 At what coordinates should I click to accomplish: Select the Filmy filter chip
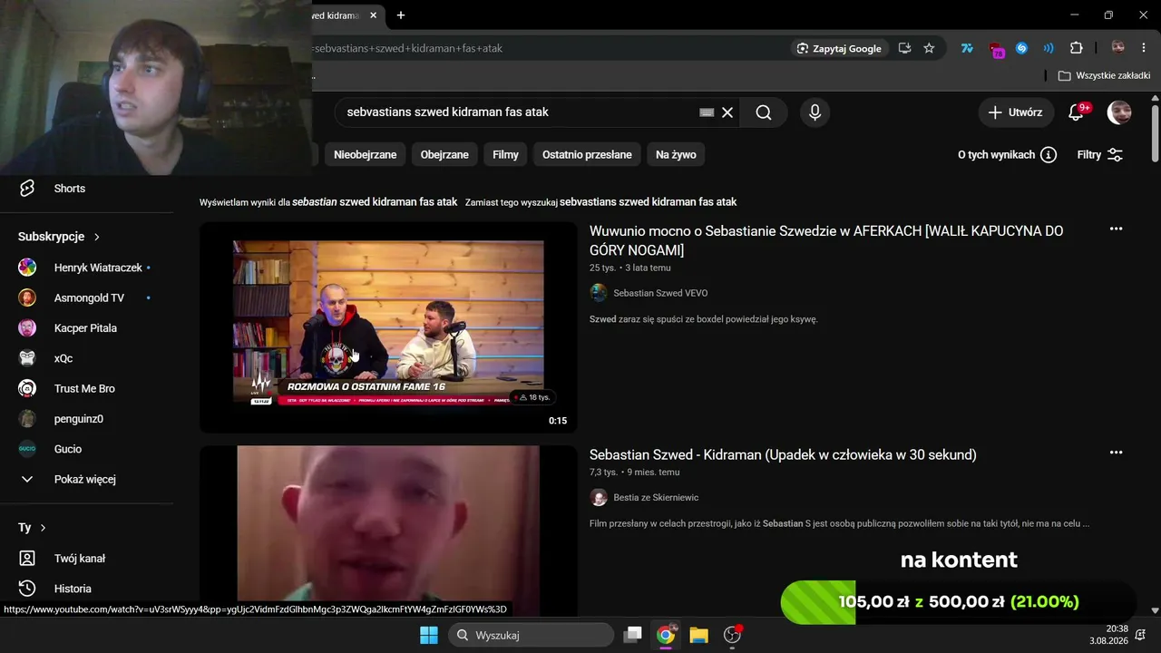(x=505, y=155)
